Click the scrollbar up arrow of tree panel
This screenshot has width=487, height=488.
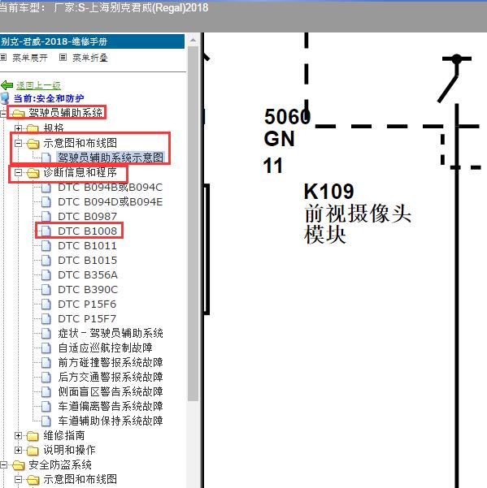193,40
